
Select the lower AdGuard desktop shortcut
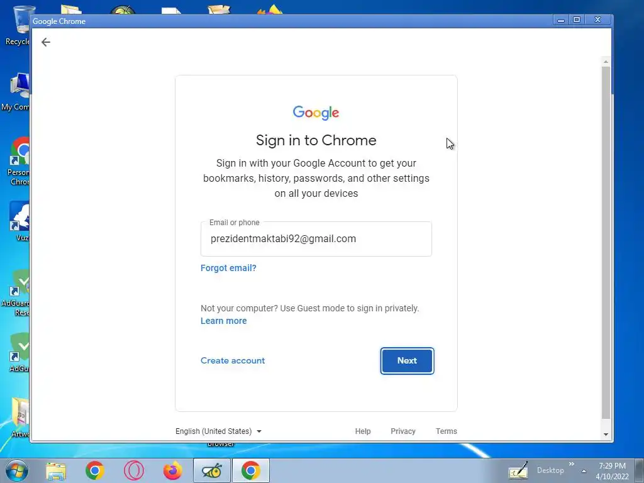(x=19, y=352)
